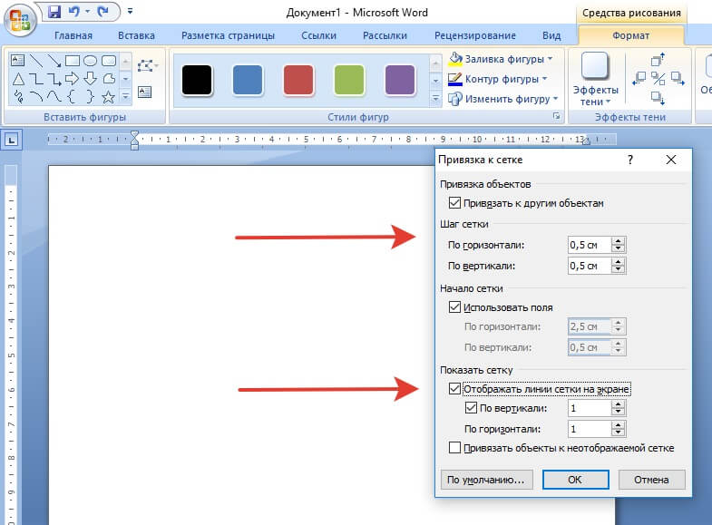Switch to the Главная tab
This screenshot has width=712, height=525.
(x=73, y=35)
